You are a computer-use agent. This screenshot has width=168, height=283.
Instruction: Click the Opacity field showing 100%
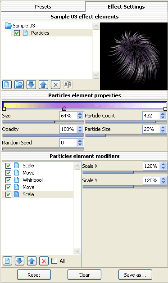tap(68, 129)
